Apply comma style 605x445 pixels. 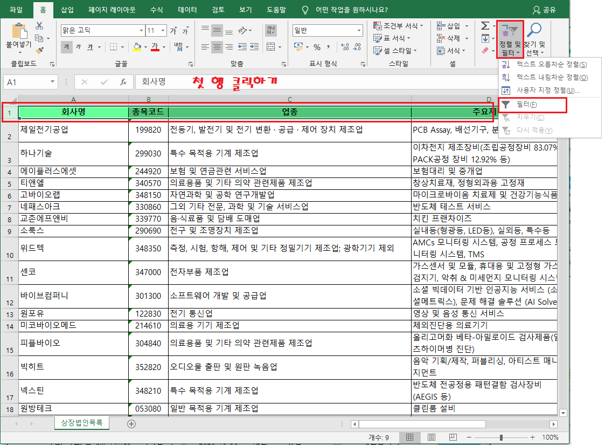pyautogui.click(x=328, y=47)
